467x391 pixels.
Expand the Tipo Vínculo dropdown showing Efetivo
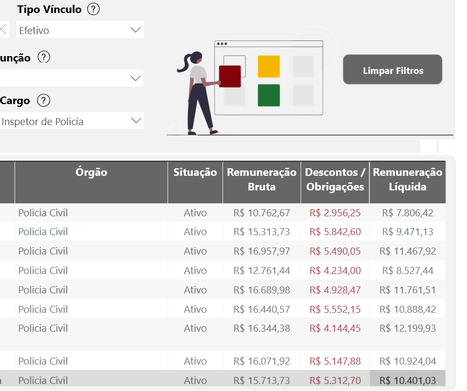pyautogui.click(x=135, y=30)
